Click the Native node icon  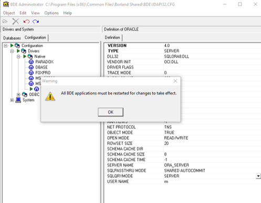pos(30,56)
